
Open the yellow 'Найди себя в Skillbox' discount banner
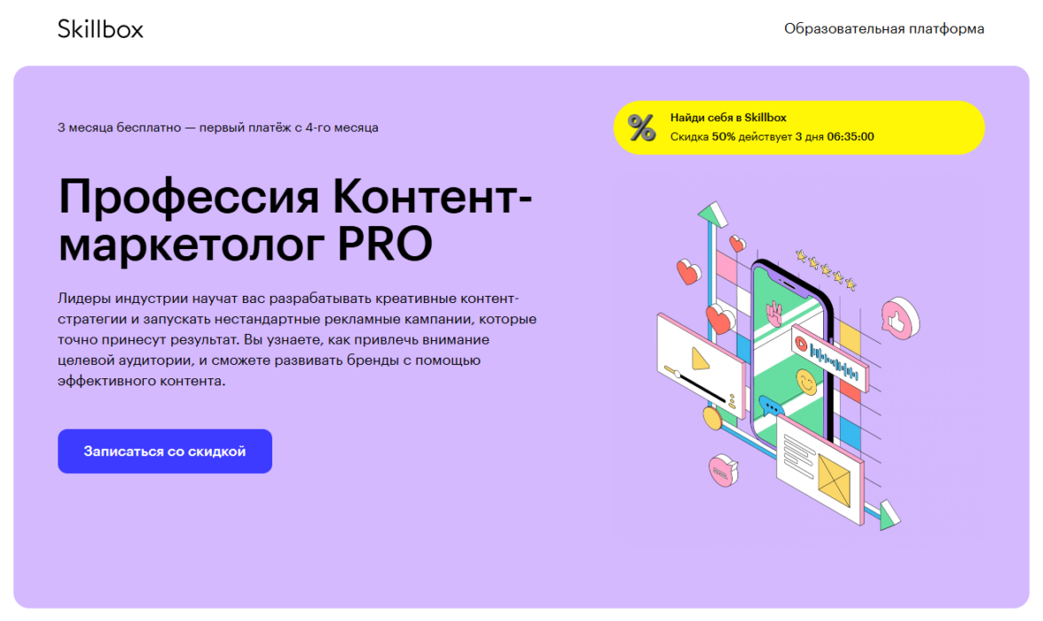799,128
